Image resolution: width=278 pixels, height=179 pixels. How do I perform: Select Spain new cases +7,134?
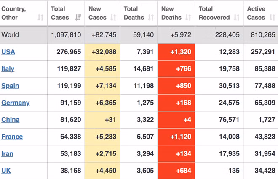click(106, 86)
